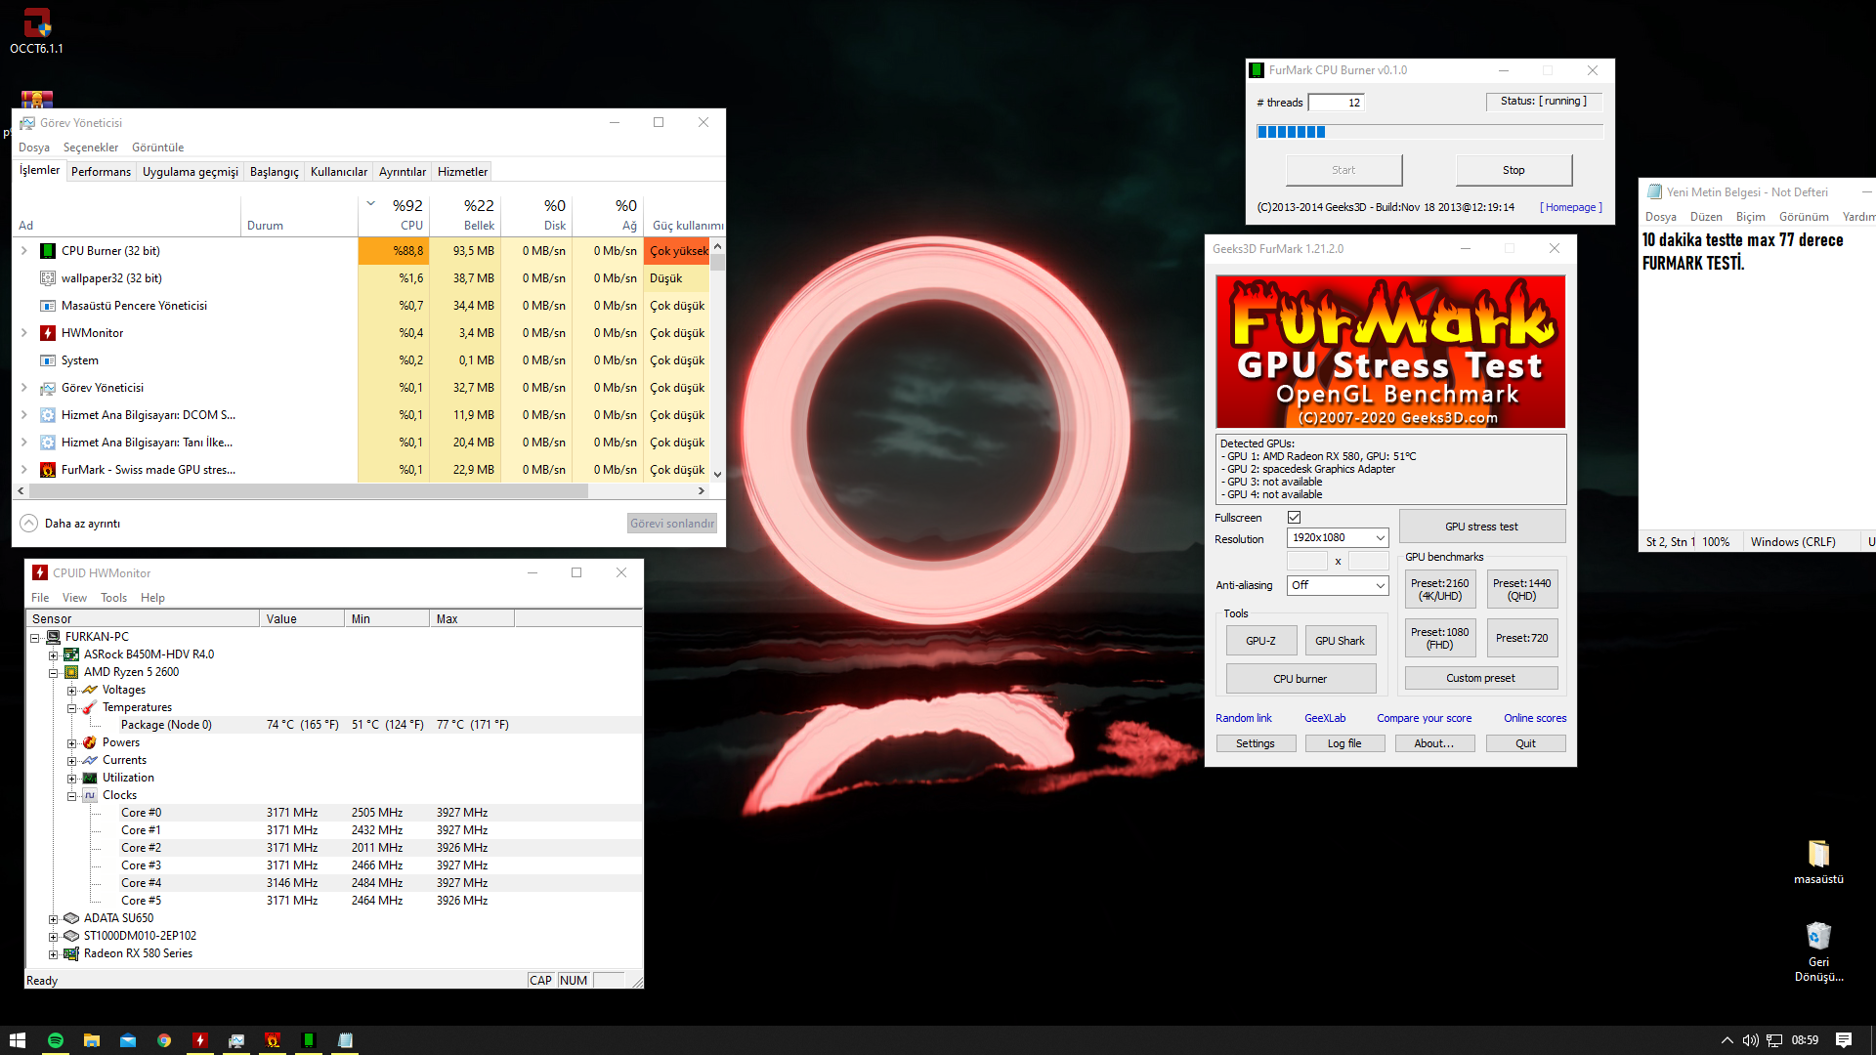Click the threads input field

click(x=1336, y=103)
